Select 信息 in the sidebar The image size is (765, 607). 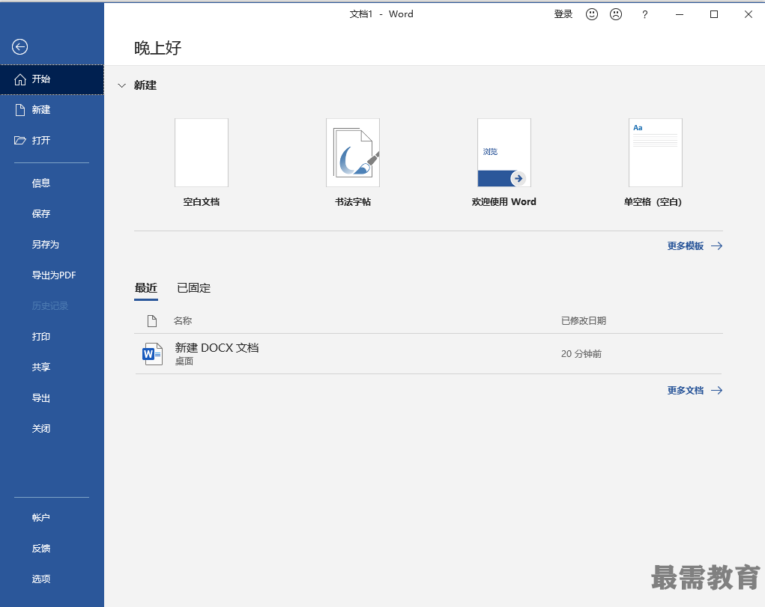pyautogui.click(x=52, y=183)
